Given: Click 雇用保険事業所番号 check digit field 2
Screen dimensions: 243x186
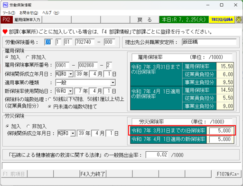Looking at the screenshot, I should 109,65.
